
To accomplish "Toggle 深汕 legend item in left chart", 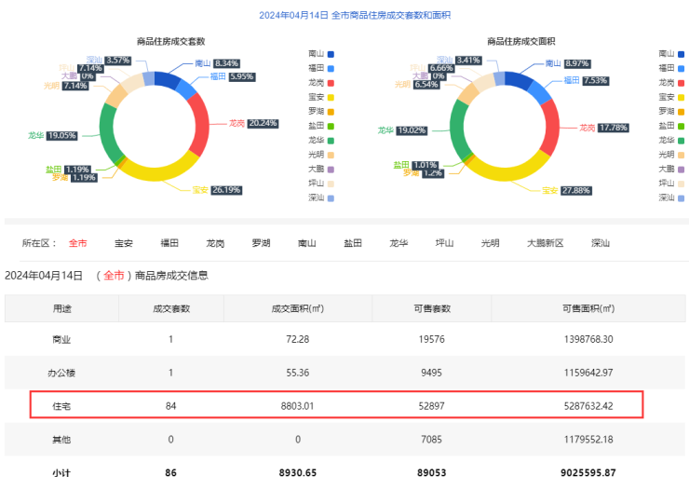I will (319, 197).
